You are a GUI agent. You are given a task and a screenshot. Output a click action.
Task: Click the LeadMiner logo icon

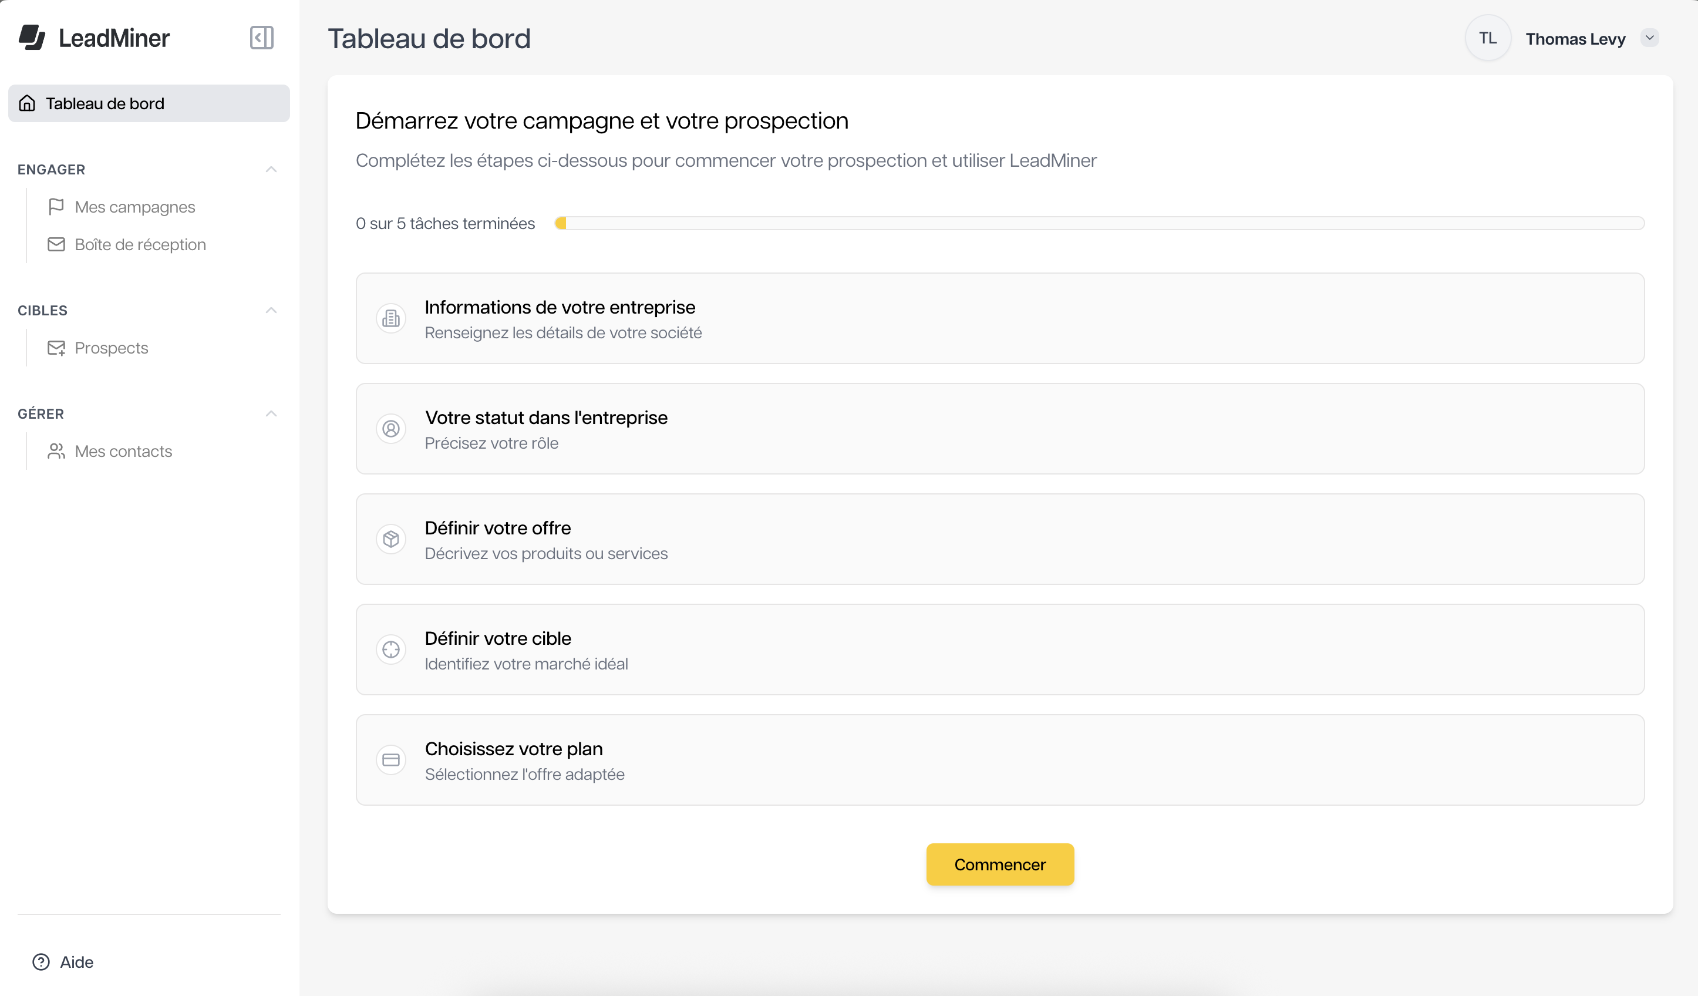coord(32,38)
